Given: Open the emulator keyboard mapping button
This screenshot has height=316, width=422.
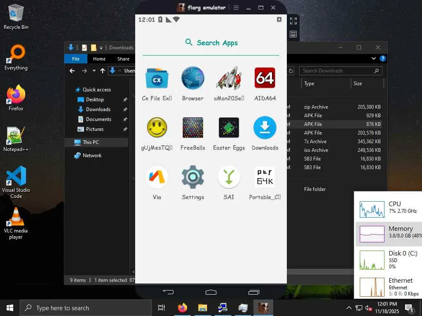Looking at the screenshot, I should point(293,34).
